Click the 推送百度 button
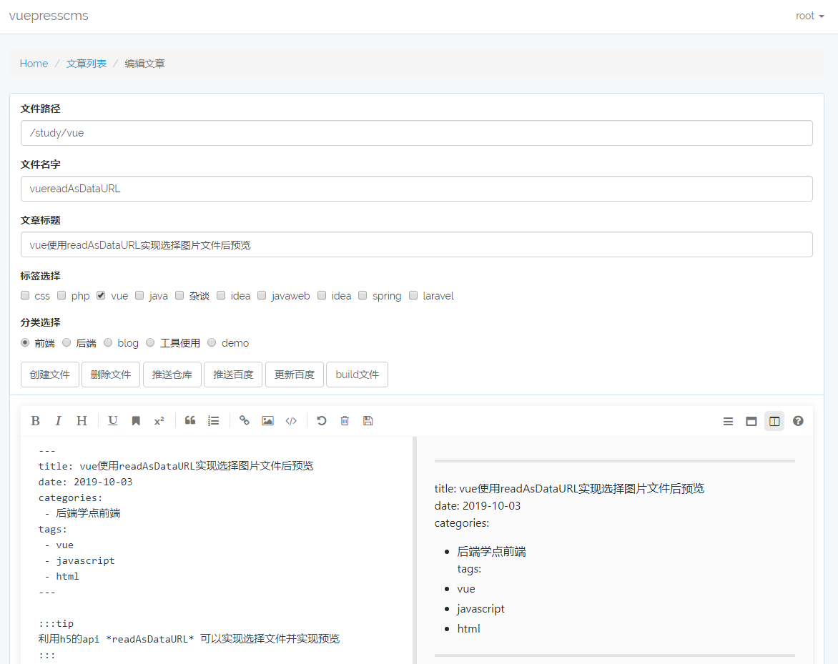This screenshot has height=664, width=838. click(233, 375)
